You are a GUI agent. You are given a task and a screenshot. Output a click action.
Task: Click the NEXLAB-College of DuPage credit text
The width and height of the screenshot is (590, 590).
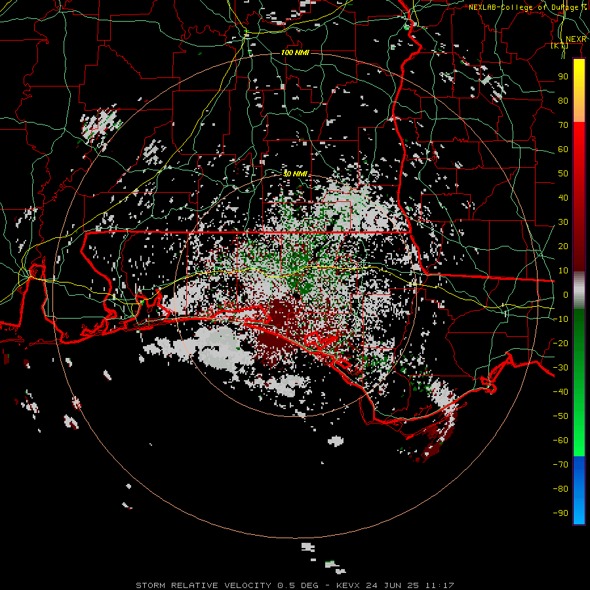[527, 7]
